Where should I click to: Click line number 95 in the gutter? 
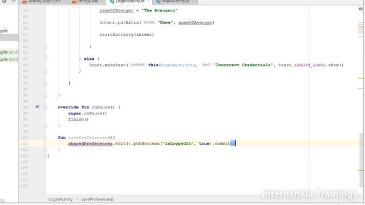point(25,107)
